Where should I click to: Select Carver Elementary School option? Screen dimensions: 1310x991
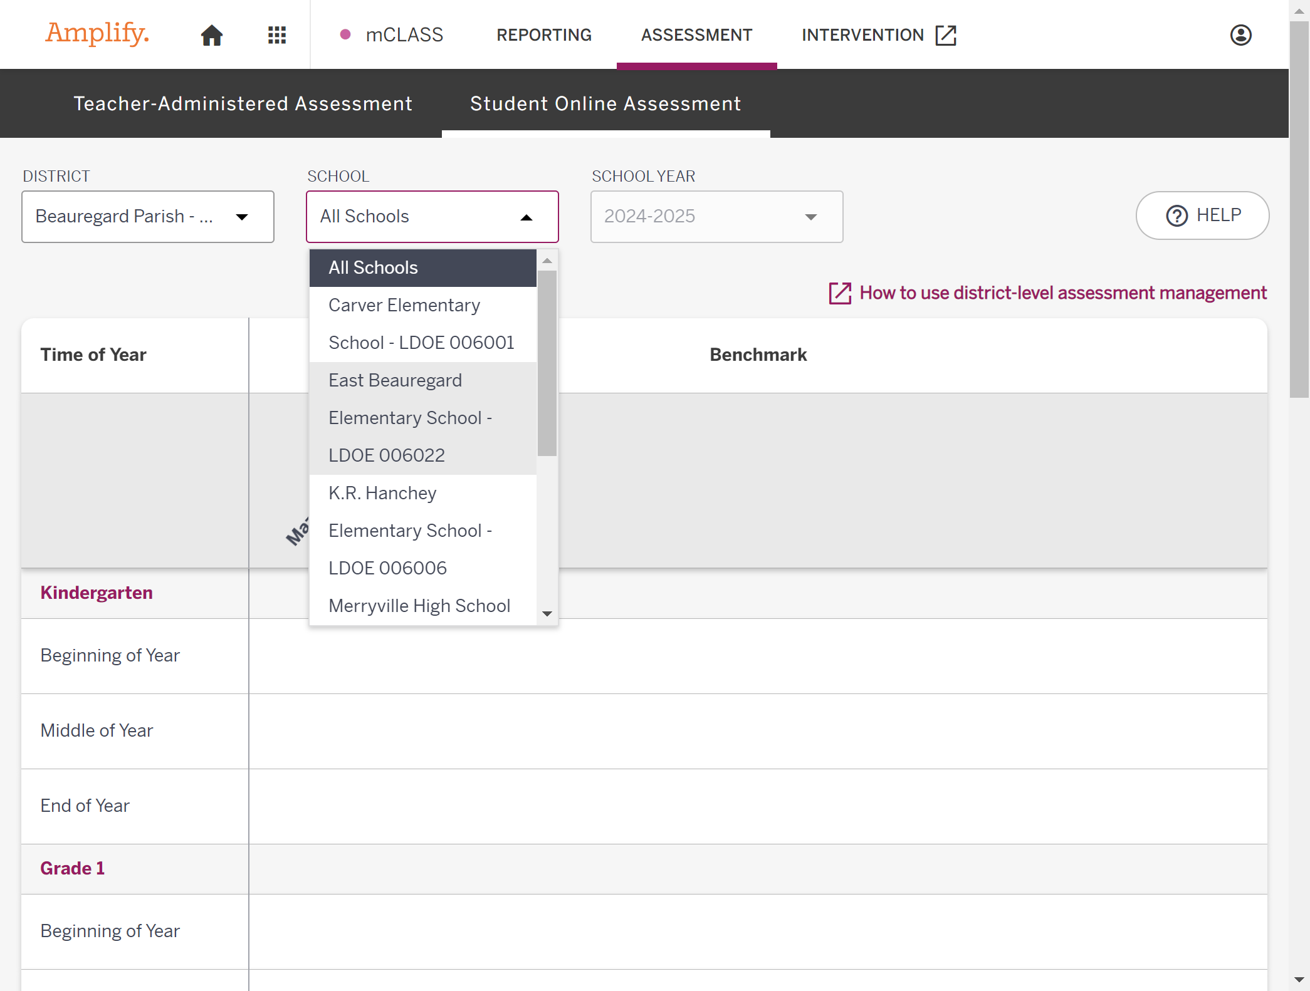(423, 324)
